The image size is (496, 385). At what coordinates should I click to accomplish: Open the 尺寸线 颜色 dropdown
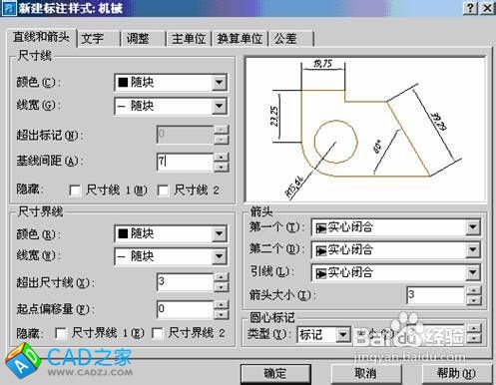[220, 82]
